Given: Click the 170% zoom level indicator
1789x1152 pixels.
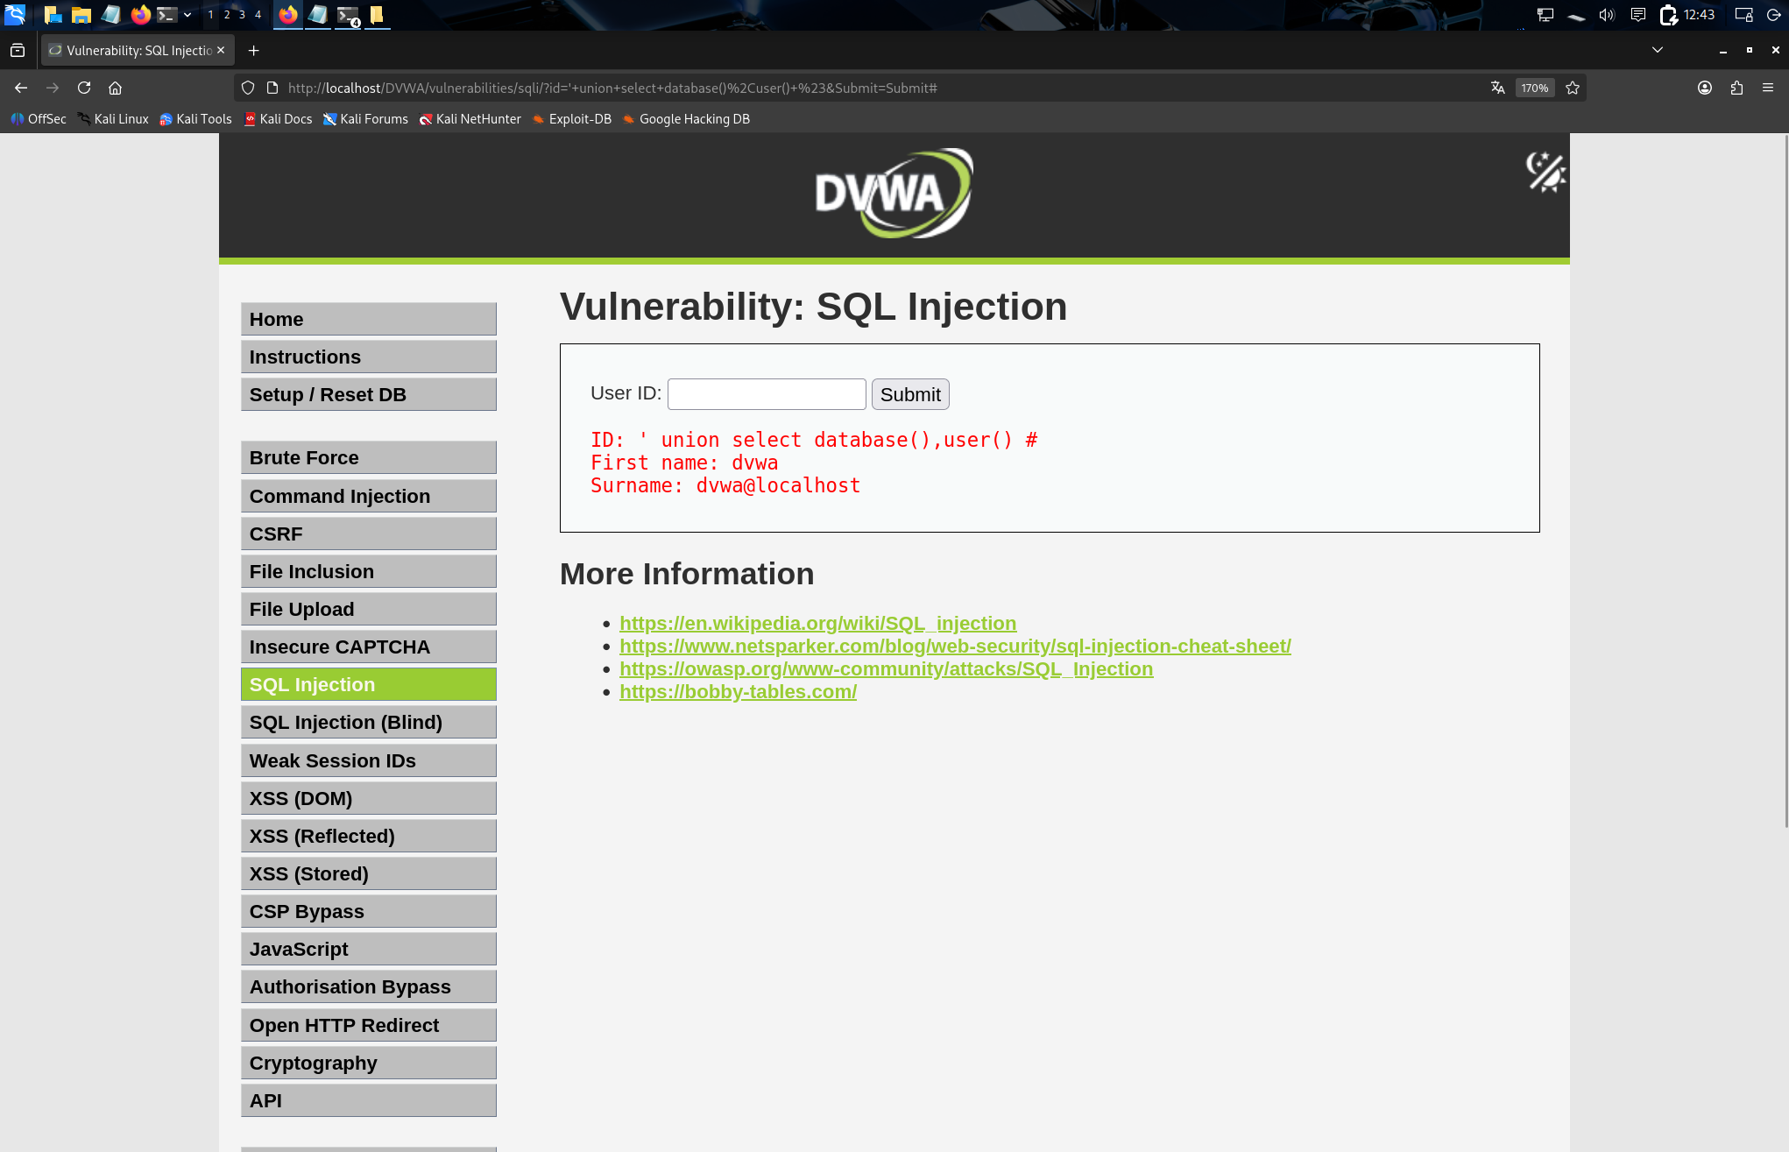Looking at the screenshot, I should (x=1534, y=88).
